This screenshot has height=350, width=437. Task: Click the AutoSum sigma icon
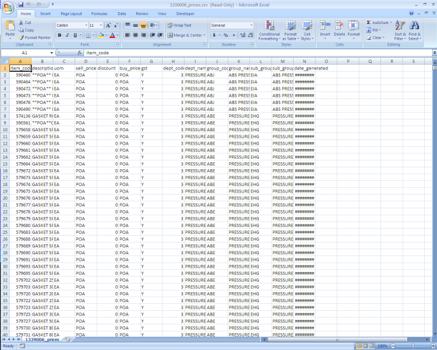click(x=369, y=23)
